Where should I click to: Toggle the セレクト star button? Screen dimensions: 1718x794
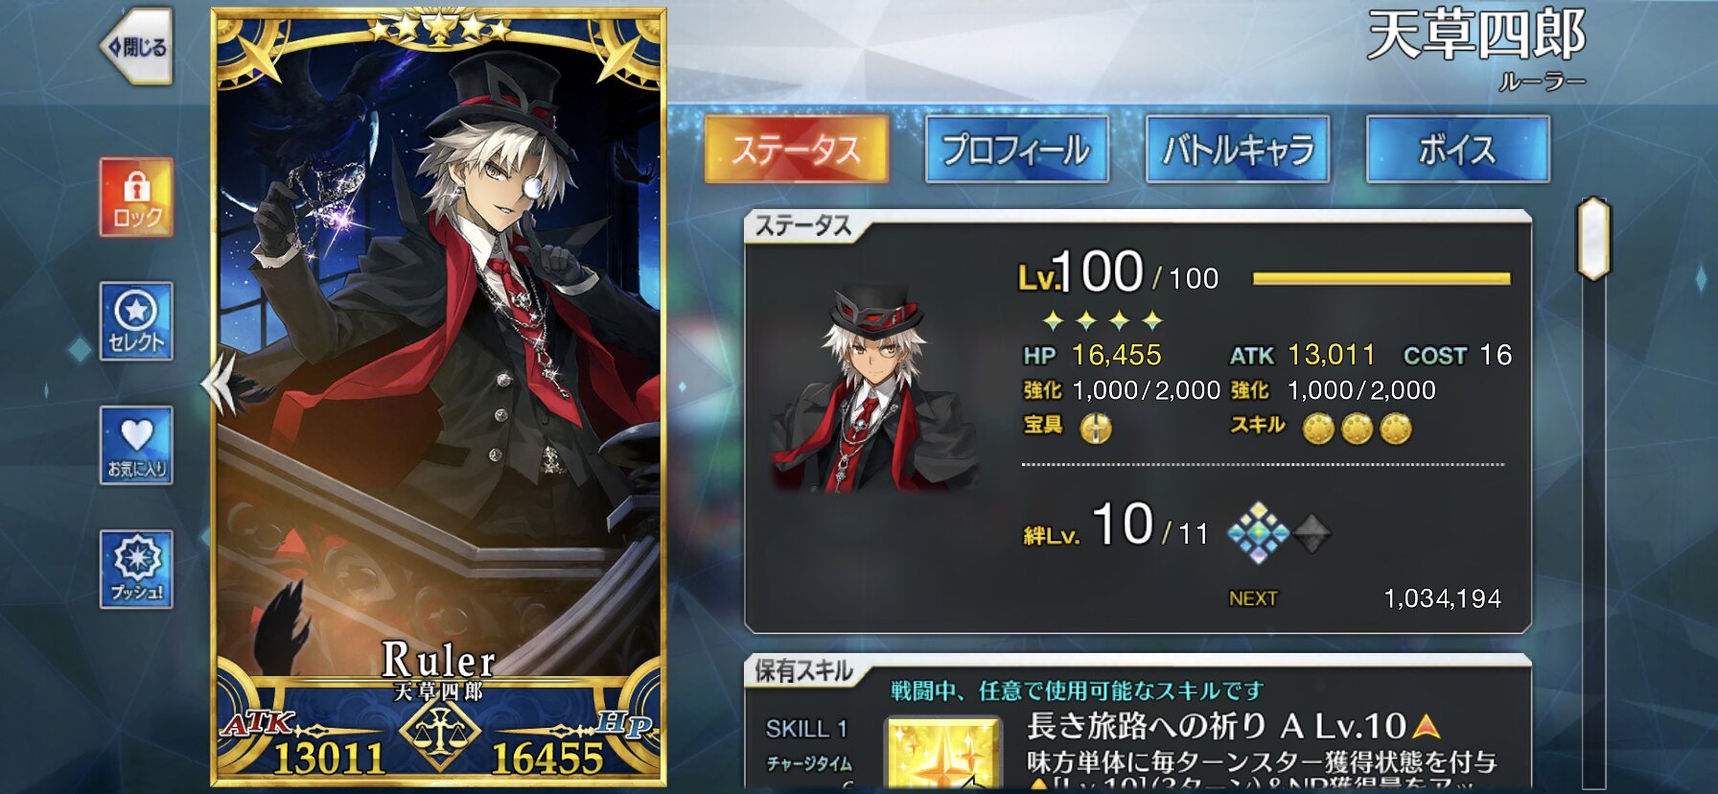click(x=136, y=321)
